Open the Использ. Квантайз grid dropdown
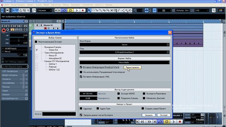Screen dimensions: 226x127 pyautogui.click(x=182, y=10)
